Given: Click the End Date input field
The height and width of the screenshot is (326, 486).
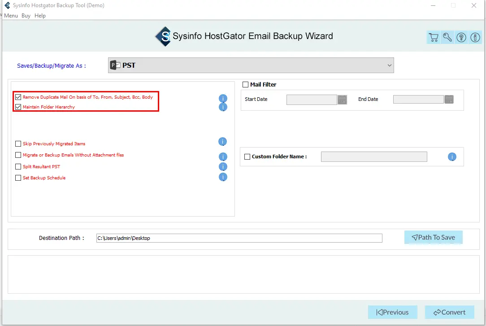Looking at the screenshot, I should 418,100.
